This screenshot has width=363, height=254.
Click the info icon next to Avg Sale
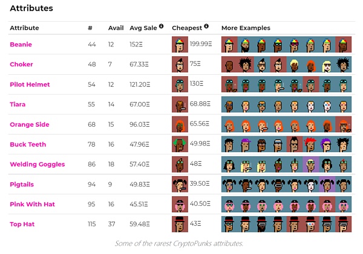tap(162, 26)
